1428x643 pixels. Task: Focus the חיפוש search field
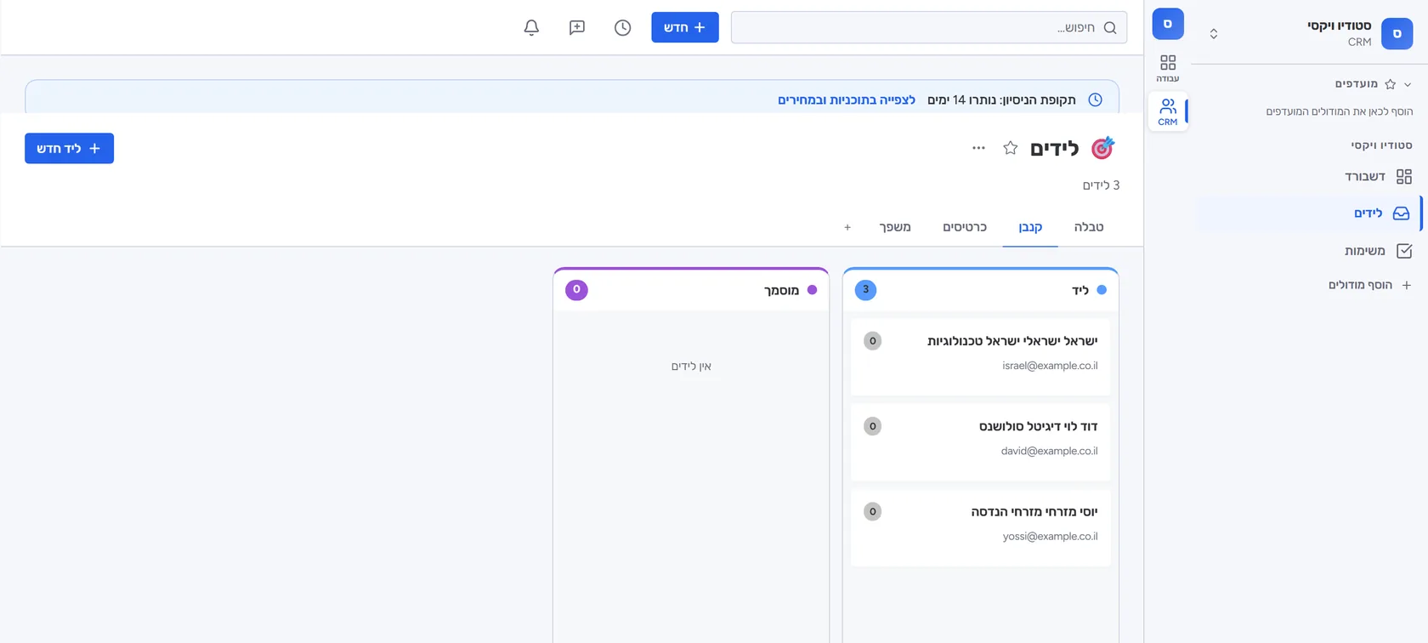[x=929, y=27]
